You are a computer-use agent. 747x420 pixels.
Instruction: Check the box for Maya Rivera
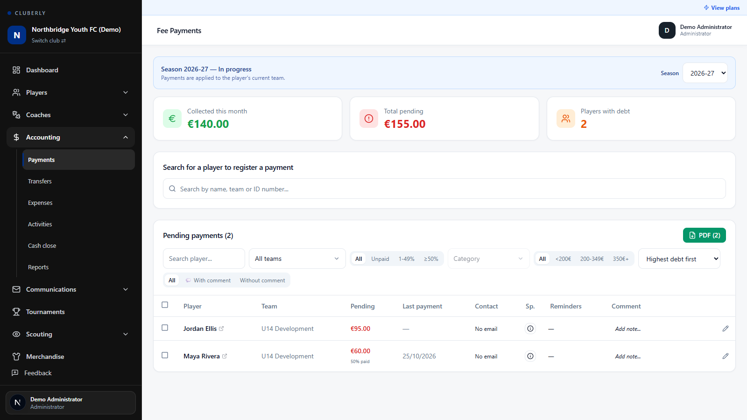[x=165, y=355]
